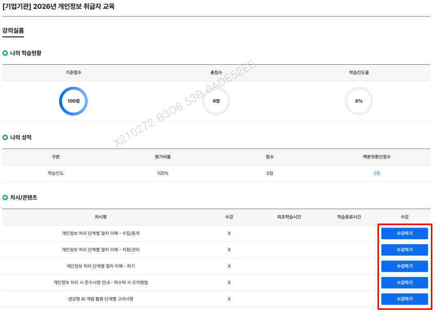Click lesson title 개인정보 처리 단계별 절차 이해 - 저장/관리
Viewport: 436px width, 315px height.
[x=100, y=250]
